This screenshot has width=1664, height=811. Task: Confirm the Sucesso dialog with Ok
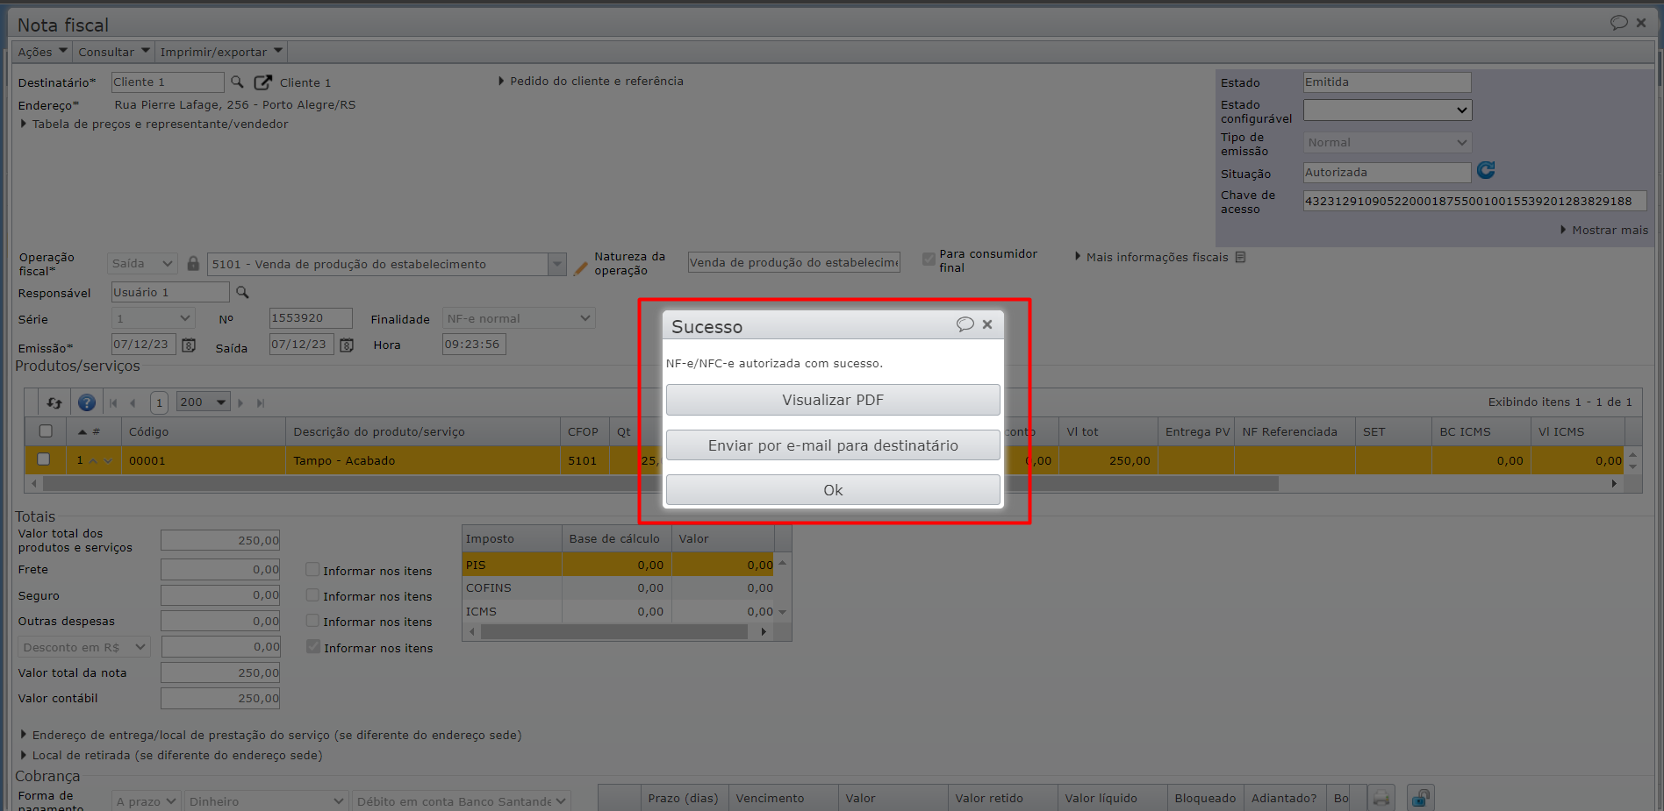point(833,490)
